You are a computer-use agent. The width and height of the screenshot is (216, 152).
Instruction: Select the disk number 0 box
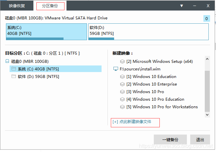coord(206,18)
